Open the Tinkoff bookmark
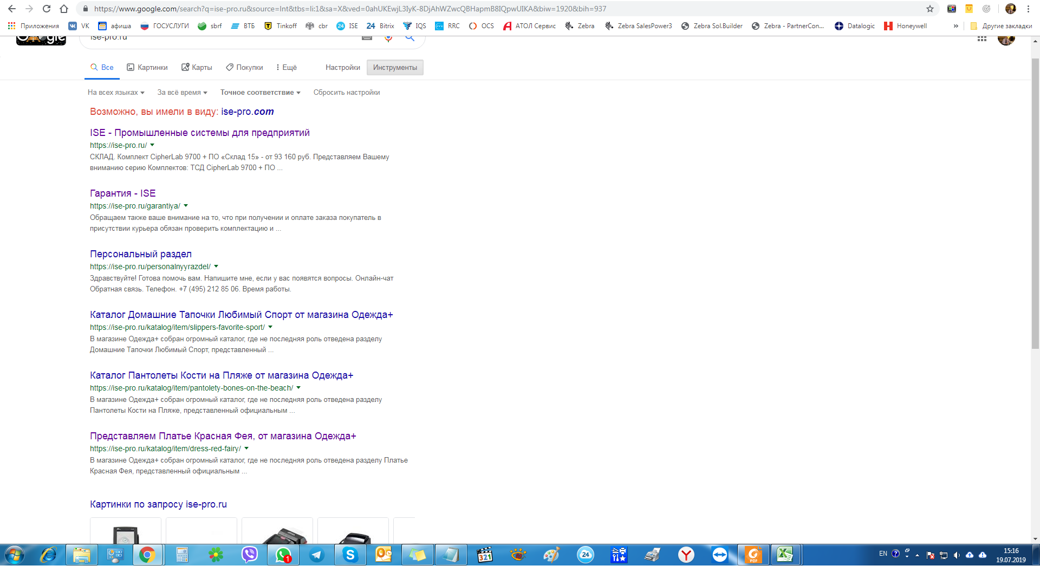 coord(281,26)
